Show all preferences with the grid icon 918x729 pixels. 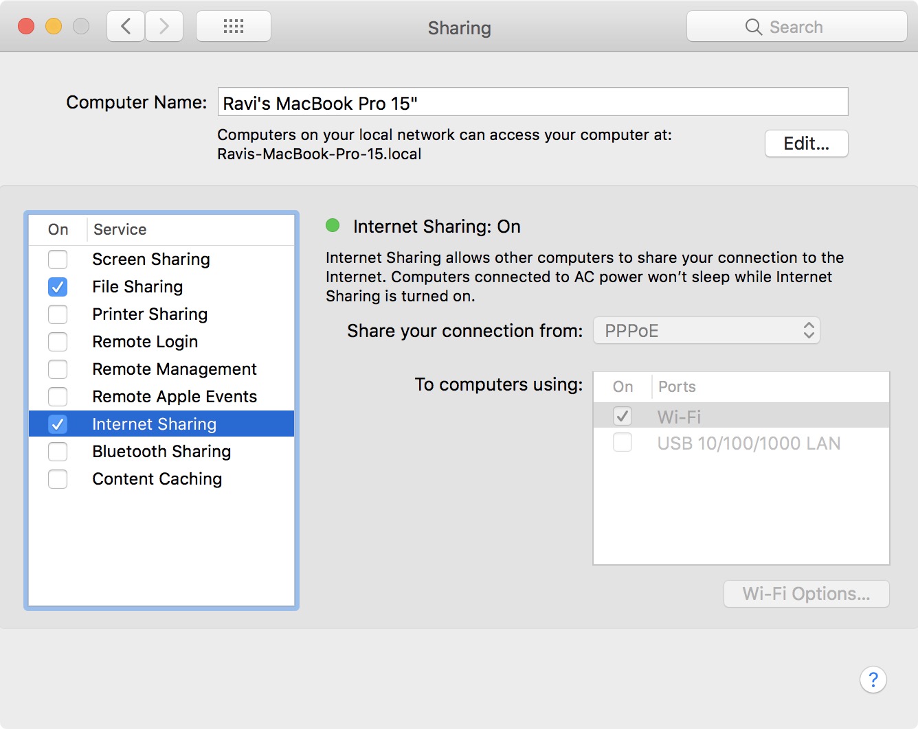pos(234,27)
